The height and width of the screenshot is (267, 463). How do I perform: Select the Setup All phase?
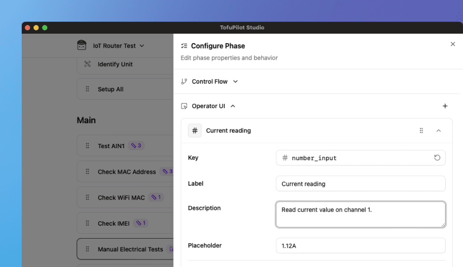110,89
